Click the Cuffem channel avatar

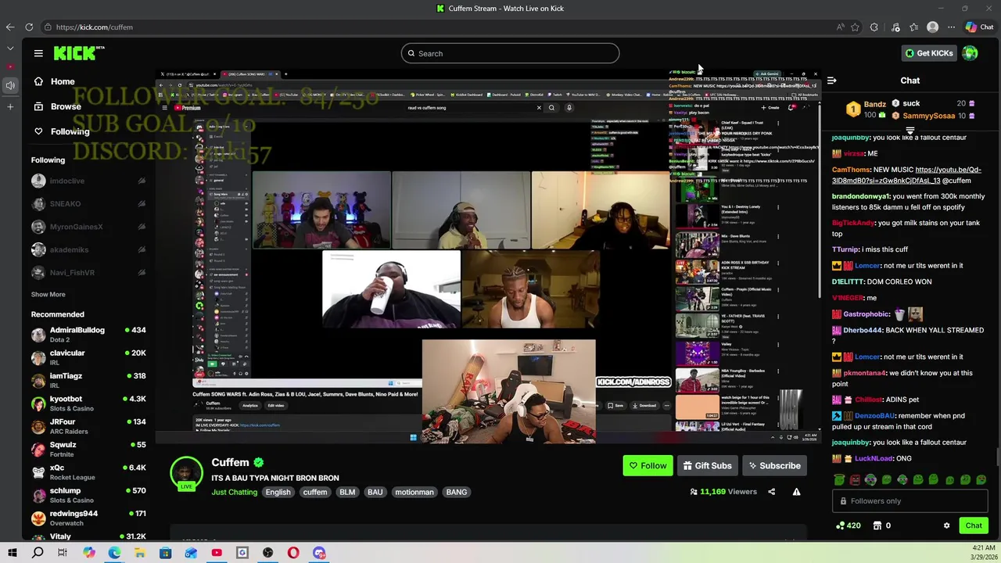click(x=186, y=474)
